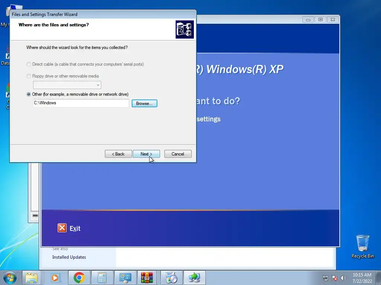
Task: Open the Windows Start menu
Action: [10, 278]
